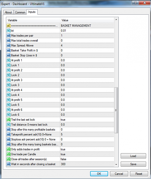Click the double icon beside Lock 5
Viewport: 151px width, 179px height.
pos(9,105)
